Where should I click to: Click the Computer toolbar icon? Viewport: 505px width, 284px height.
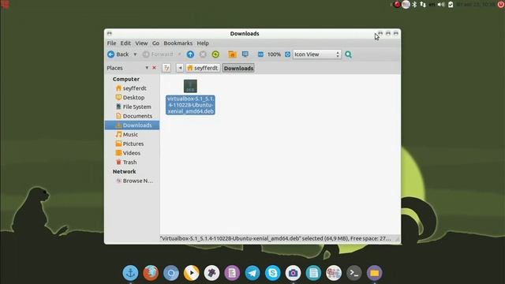[245, 54]
